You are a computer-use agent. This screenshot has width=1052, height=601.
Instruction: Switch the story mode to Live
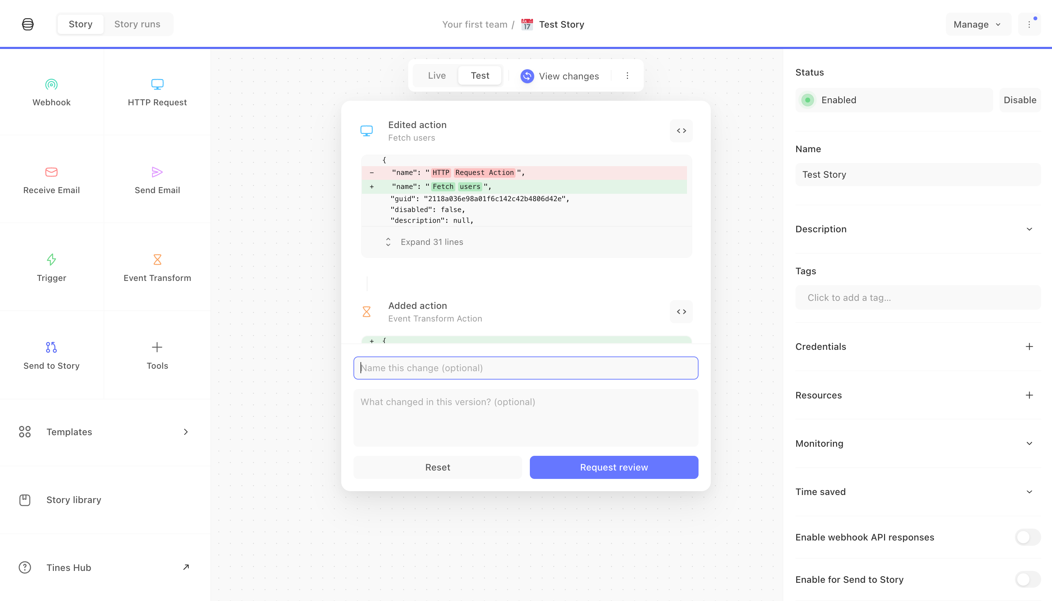tap(436, 75)
